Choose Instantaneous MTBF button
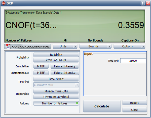 coord(41,73)
